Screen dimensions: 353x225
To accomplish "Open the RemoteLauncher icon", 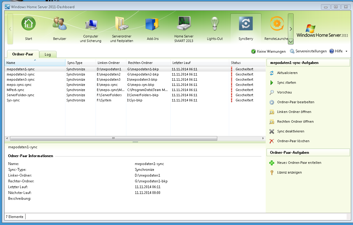I will (276, 24).
